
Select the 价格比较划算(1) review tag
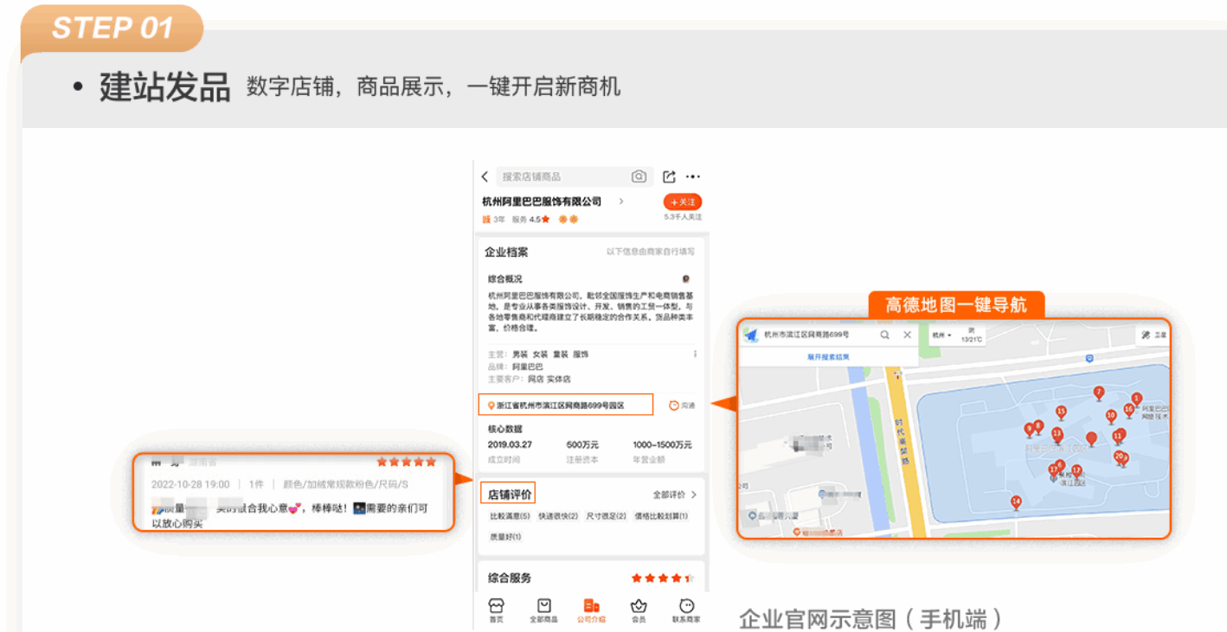661,516
